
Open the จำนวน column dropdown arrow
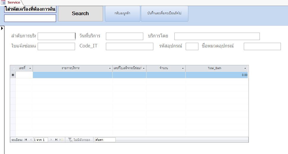pos(183,68)
